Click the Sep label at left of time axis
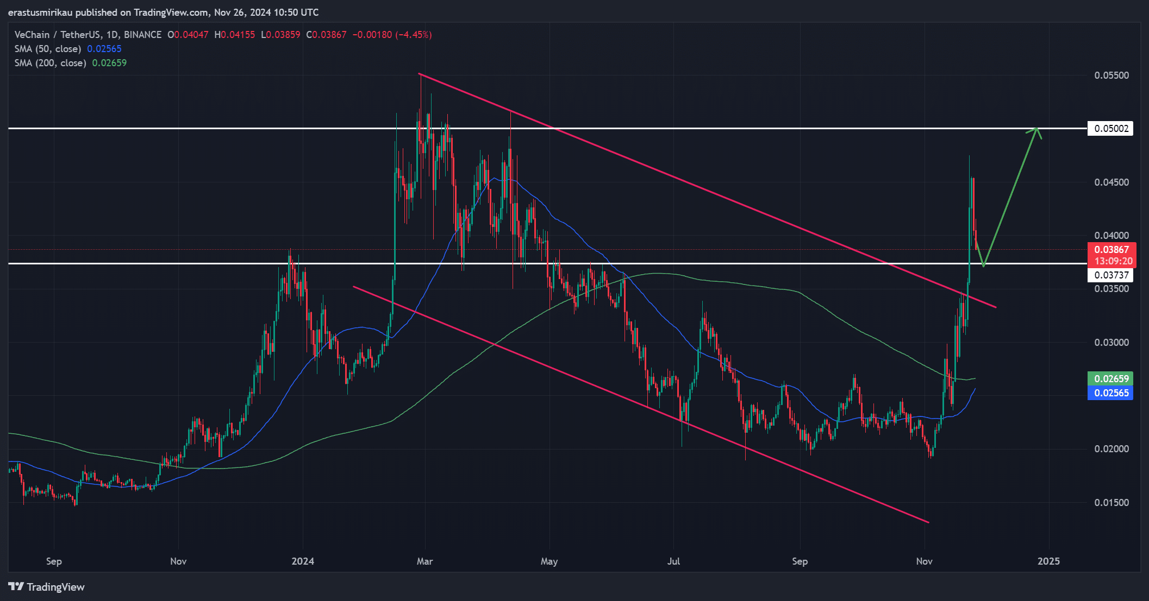The image size is (1149, 601). pyautogui.click(x=54, y=561)
